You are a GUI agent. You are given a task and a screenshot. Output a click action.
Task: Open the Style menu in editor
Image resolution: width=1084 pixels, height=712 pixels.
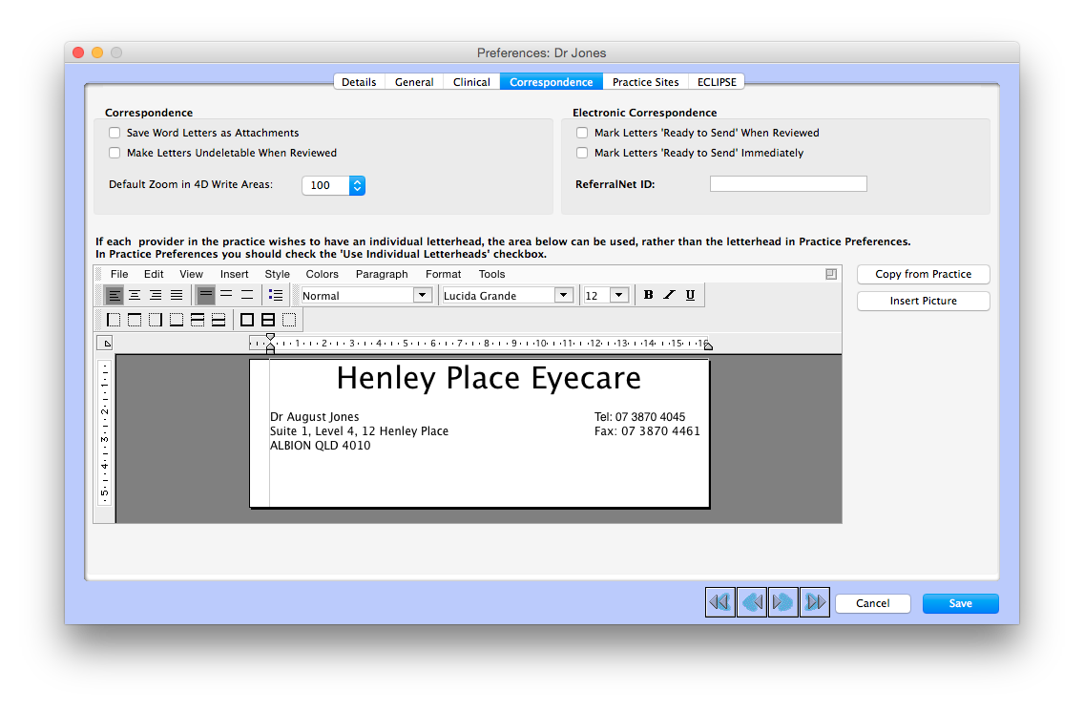click(278, 274)
